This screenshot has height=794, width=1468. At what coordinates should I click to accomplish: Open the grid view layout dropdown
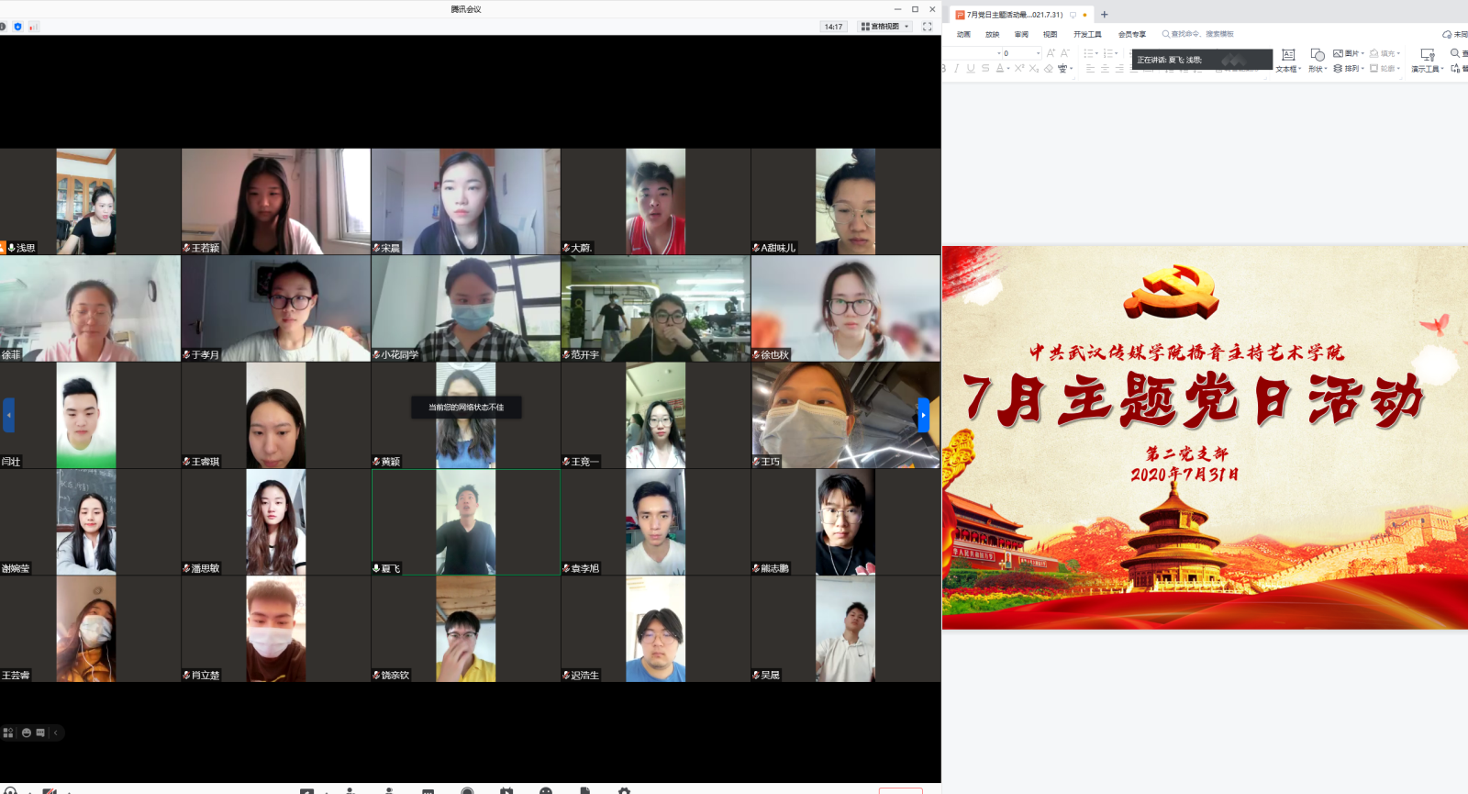(884, 27)
